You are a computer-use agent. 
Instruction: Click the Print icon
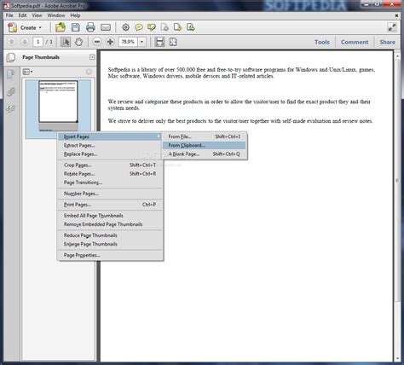[90, 27]
